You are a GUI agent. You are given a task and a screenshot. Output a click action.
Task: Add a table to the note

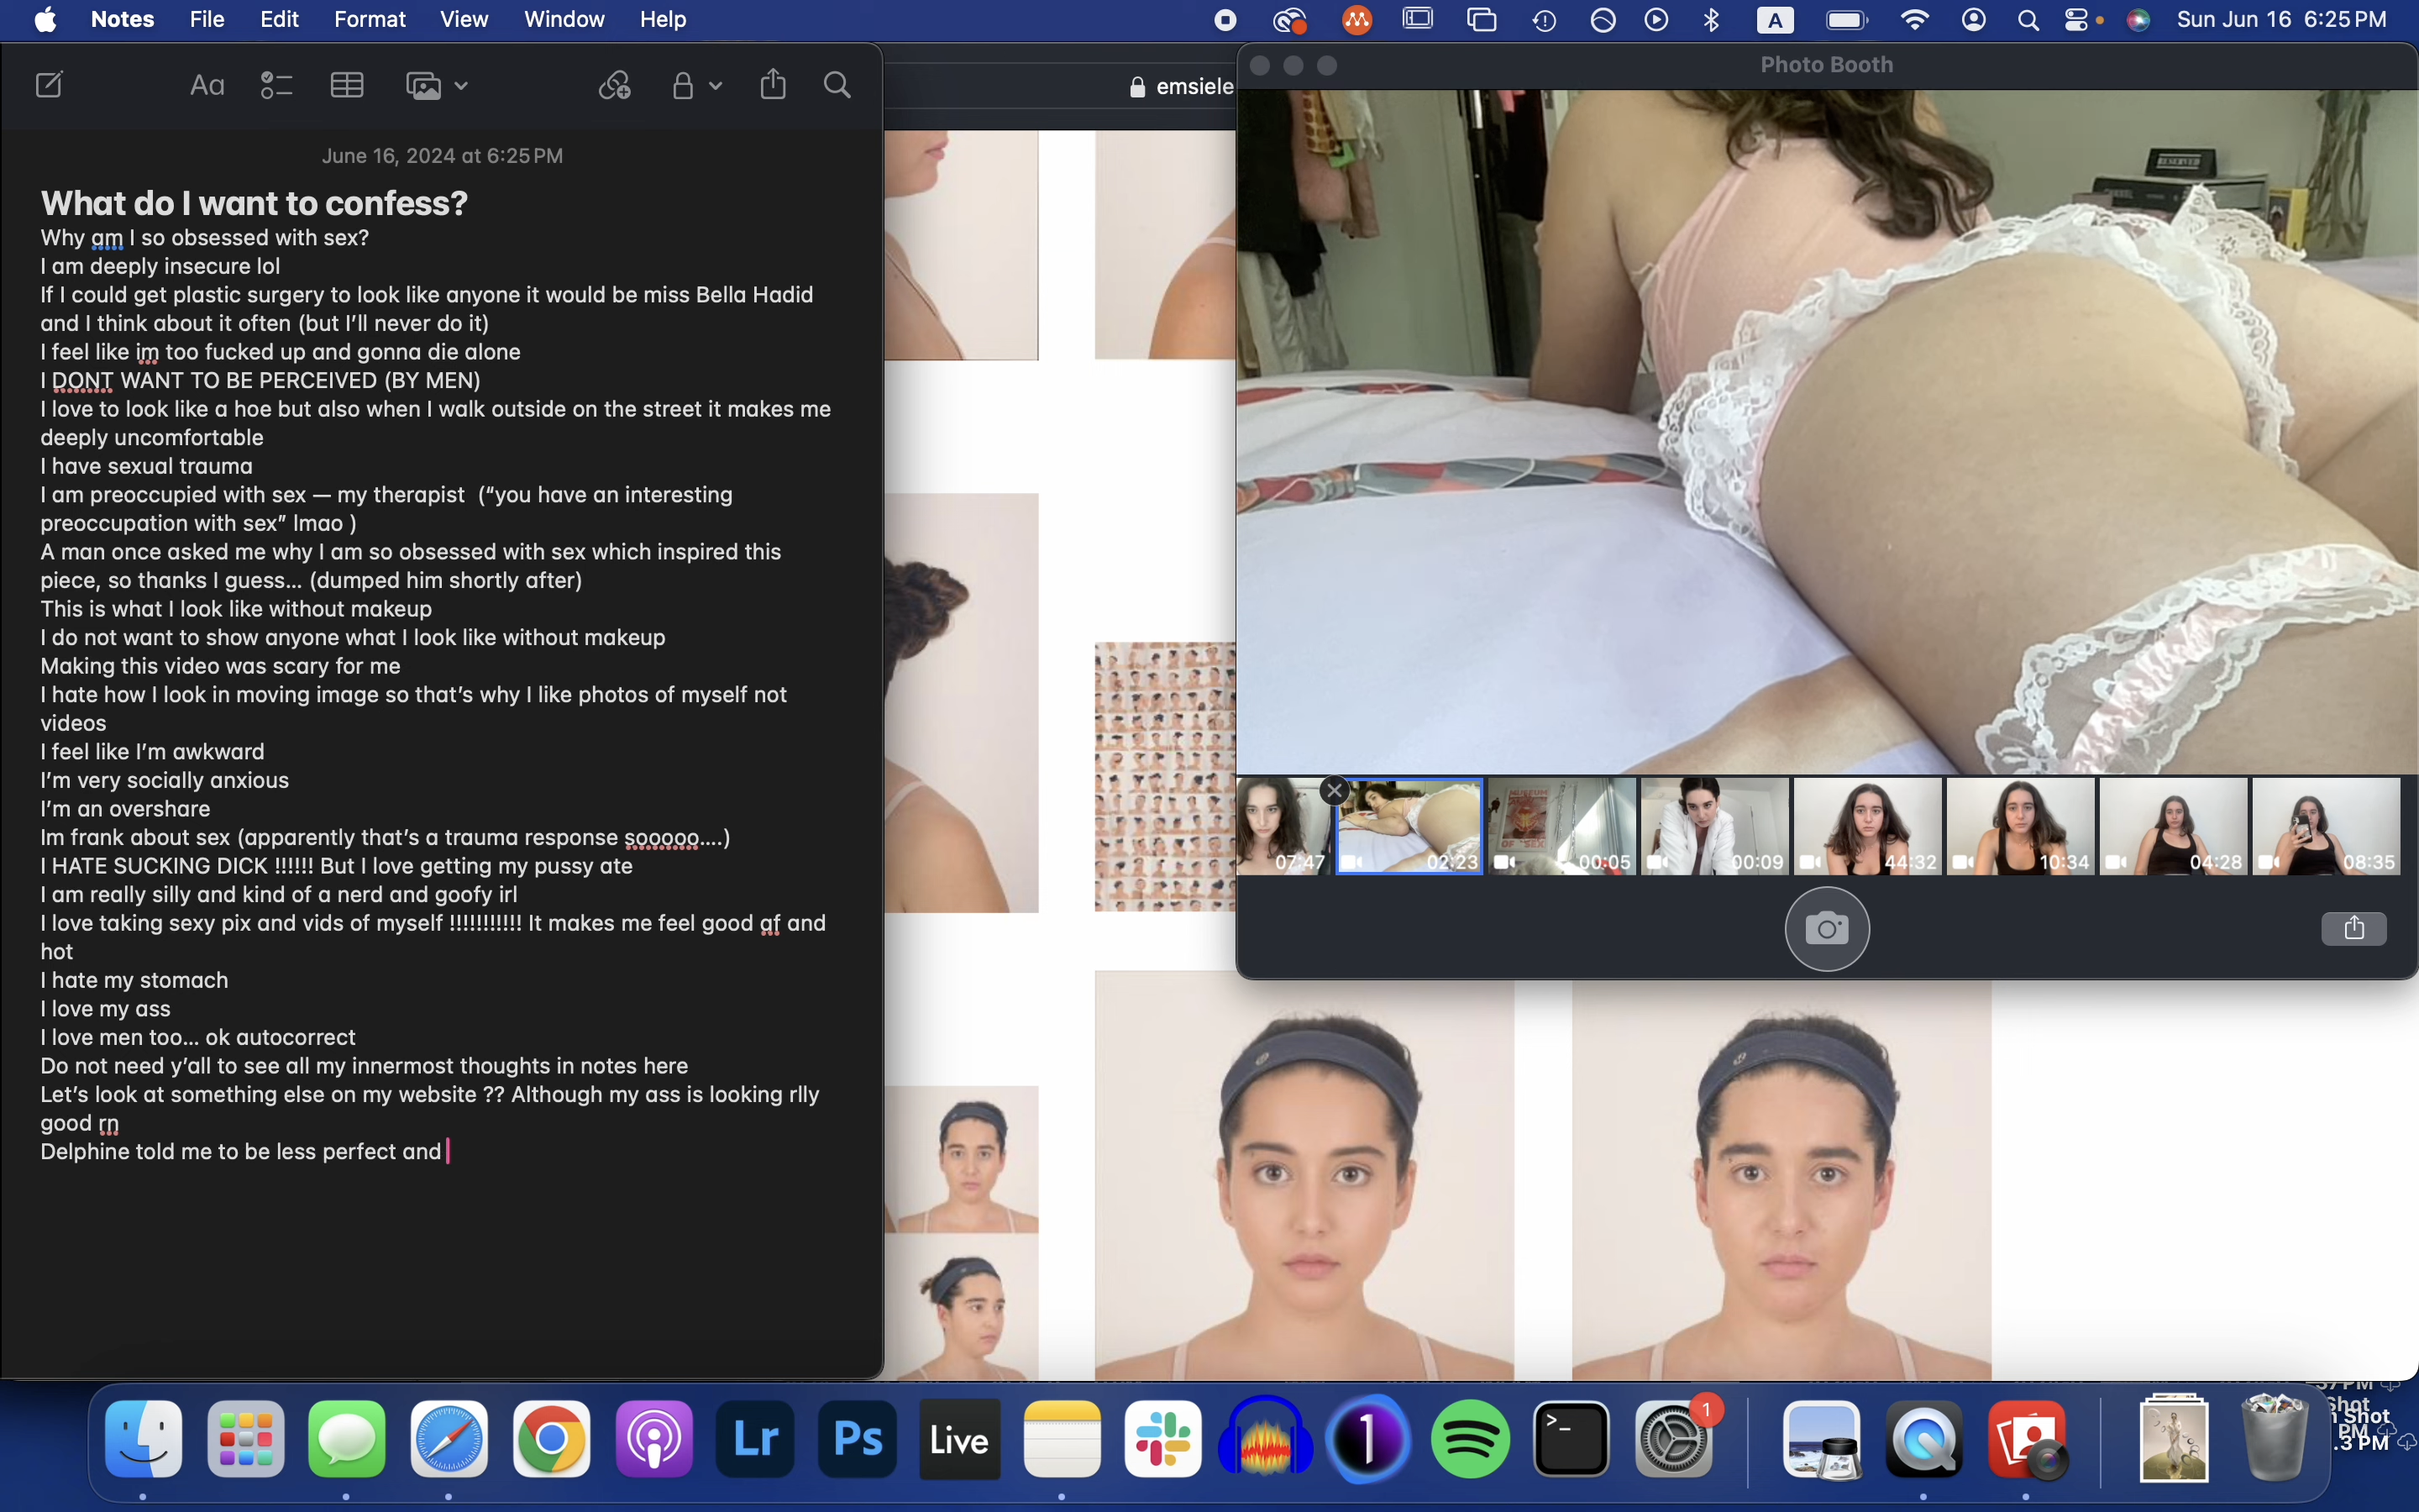tap(346, 86)
